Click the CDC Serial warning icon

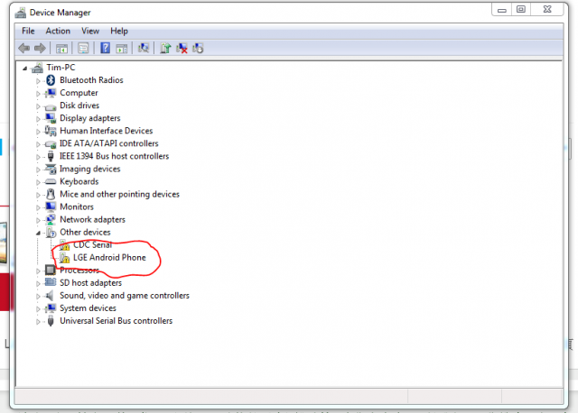coord(64,245)
